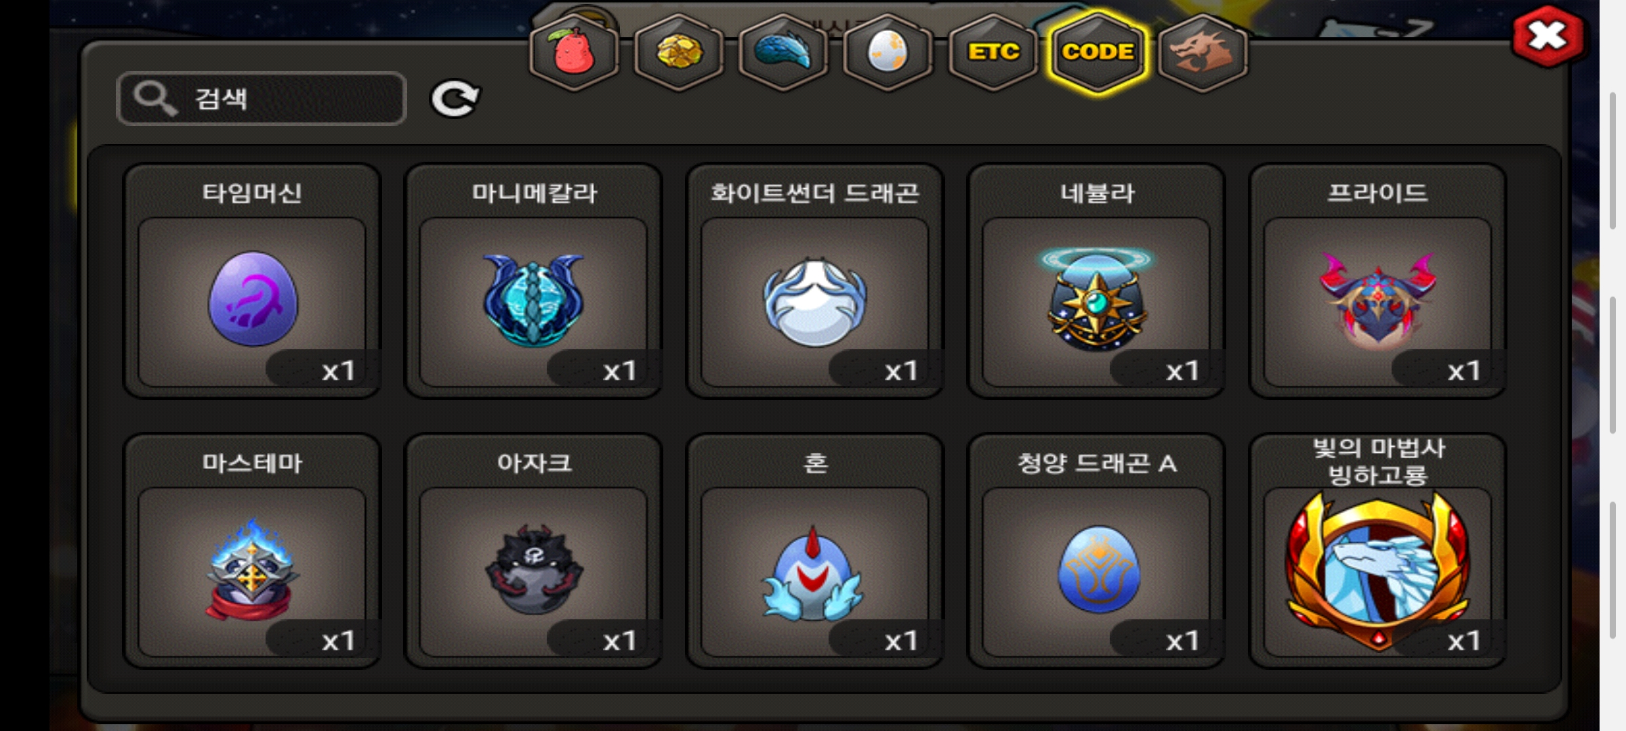Pick the 네뷸라 star egg item
1626x731 pixels.
1096,281
